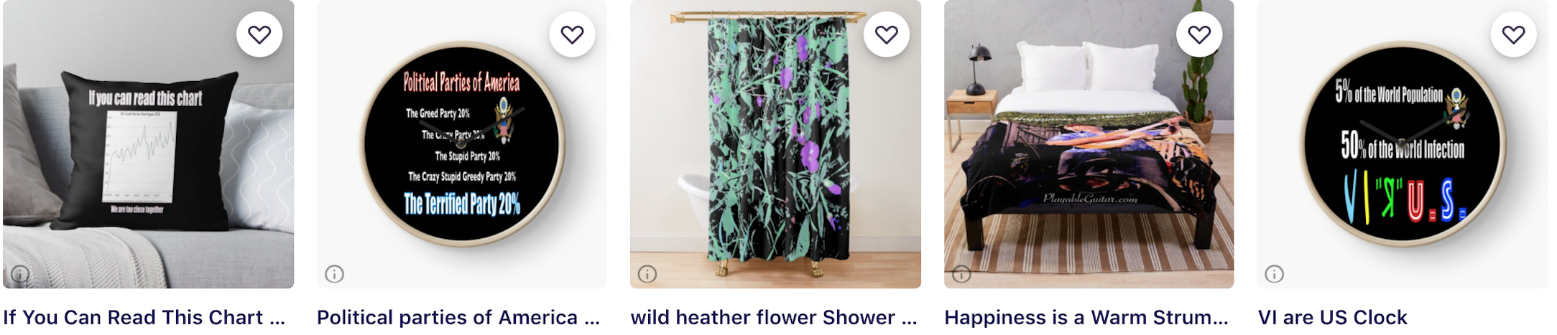Open the If You Can Read This Chart link
The height and width of the screenshot is (335, 1557).
[144, 317]
